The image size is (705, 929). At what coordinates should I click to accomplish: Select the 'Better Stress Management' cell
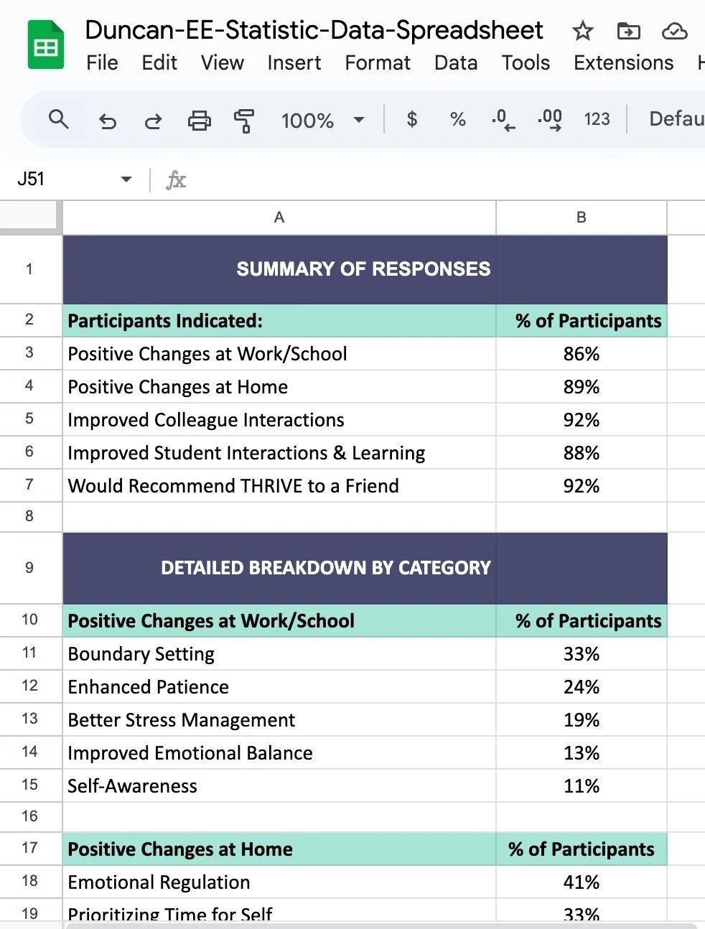tap(279, 720)
